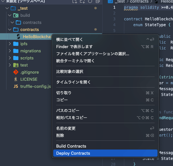Screen dimensions: 173x166
Task: Select Deploy Contracts in the context menu
Action: coord(105,153)
